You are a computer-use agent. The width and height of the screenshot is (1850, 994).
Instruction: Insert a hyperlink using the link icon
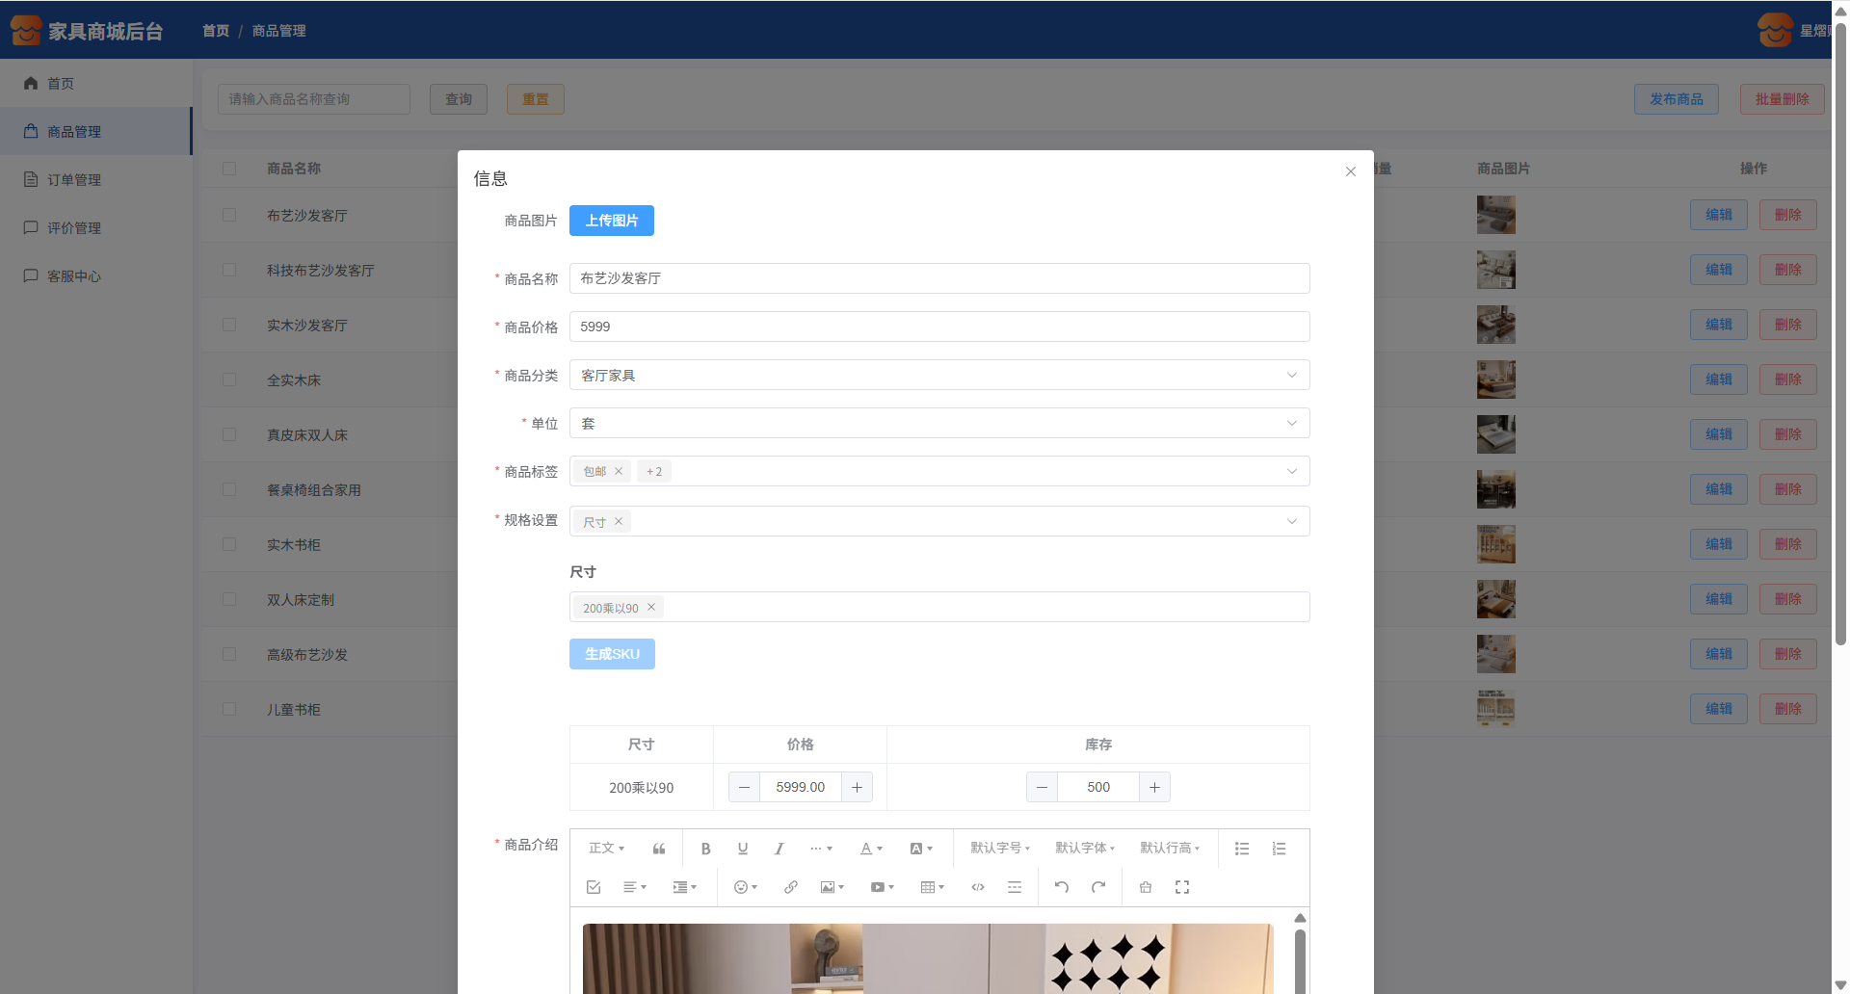pos(790,887)
